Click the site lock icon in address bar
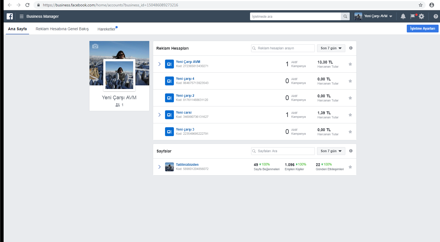440x242 pixels. (x=38, y=5)
